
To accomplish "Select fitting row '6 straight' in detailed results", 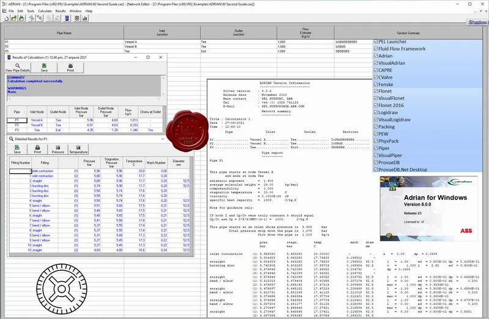I will tap(99, 215).
